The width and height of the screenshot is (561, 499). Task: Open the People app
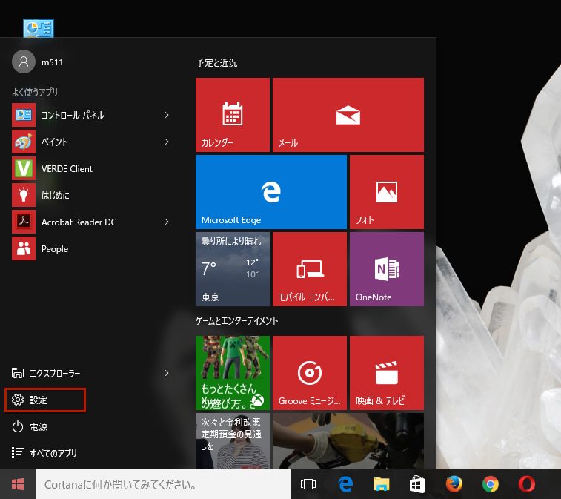54,248
